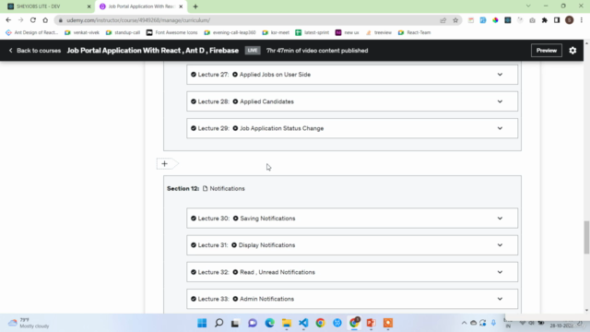Click Lecture 31 Display Notifications title

266,245
